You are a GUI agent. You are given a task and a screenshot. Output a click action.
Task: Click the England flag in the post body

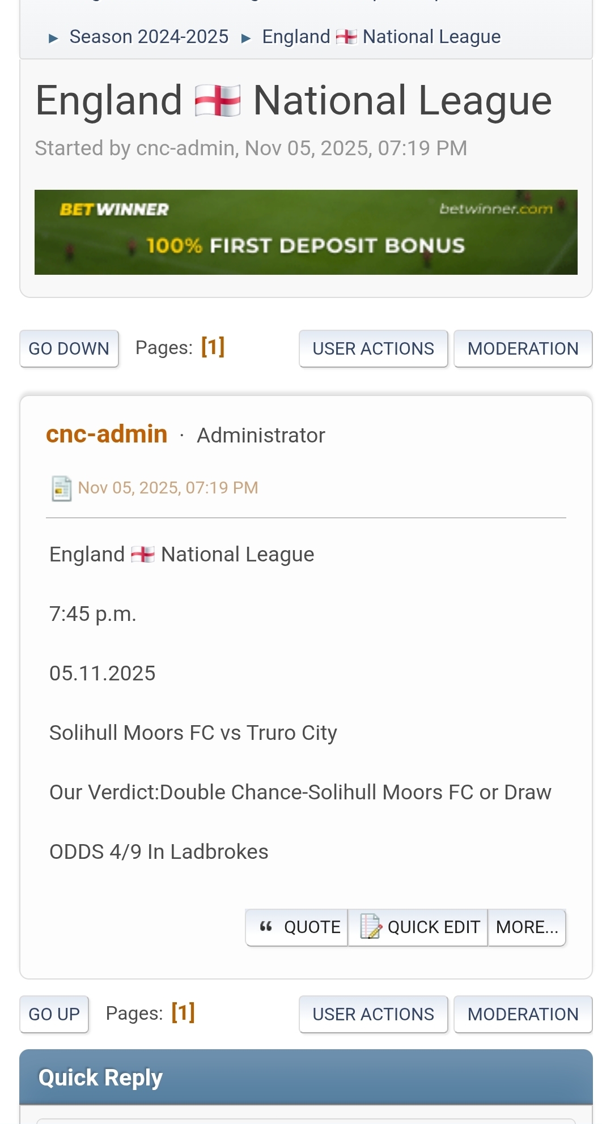point(142,554)
